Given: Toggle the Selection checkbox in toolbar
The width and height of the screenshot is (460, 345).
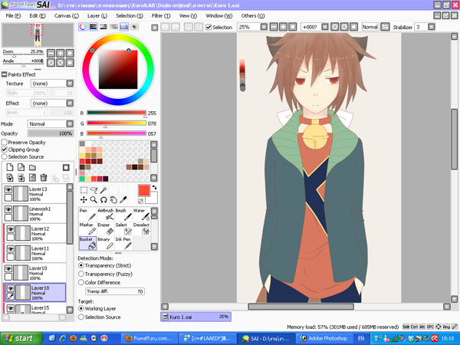Looking at the screenshot, I should [x=209, y=28].
